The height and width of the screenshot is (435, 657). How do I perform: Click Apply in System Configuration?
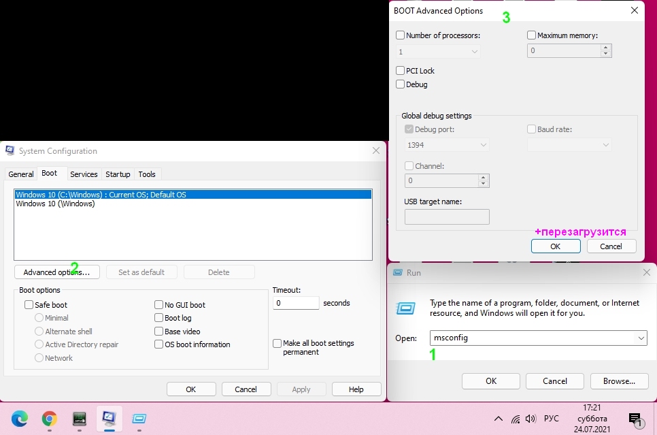(x=301, y=389)
